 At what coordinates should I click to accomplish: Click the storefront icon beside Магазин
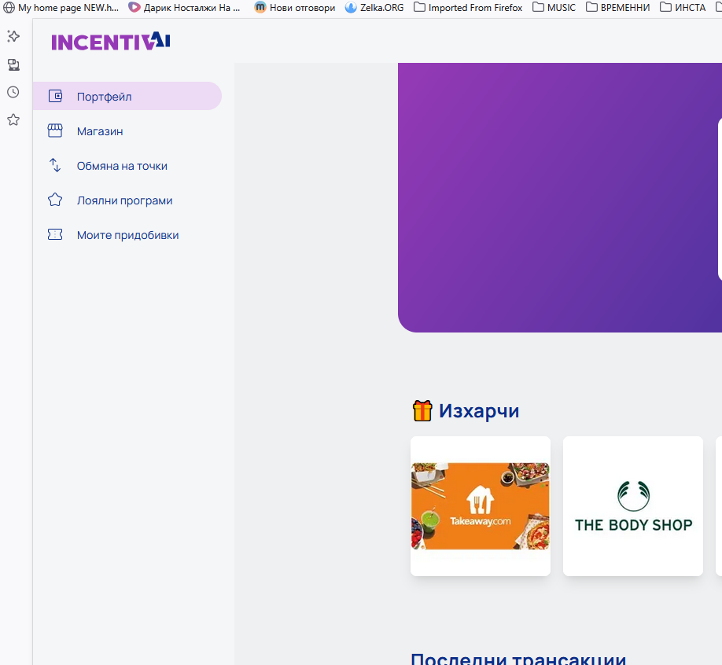point(55,131)
